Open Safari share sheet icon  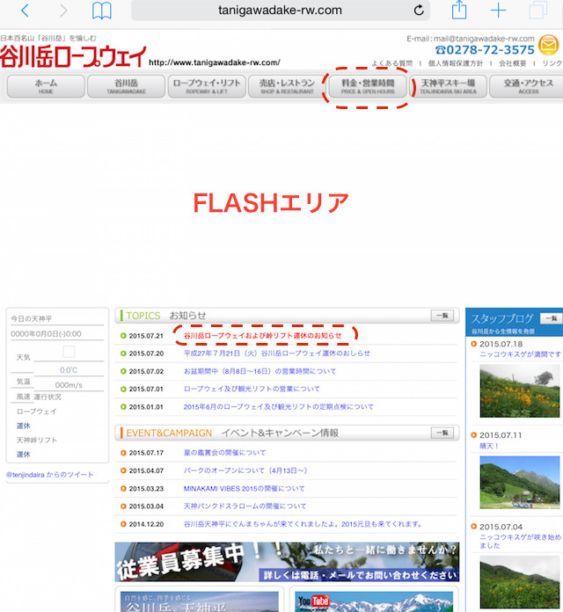click(459, 11)
